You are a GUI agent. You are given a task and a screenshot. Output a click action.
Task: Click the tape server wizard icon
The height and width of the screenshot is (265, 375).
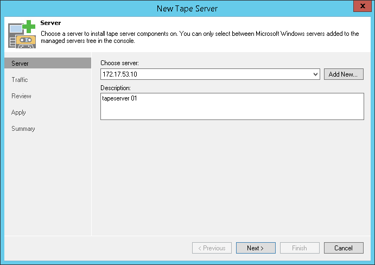[22, 34]
